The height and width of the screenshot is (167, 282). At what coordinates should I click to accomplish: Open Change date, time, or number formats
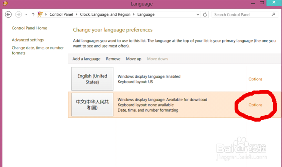pos(38,50)
